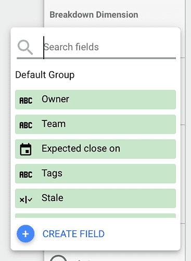The width and height of the screenshot is (191, 261).
Task: Click the CREATE FIELD link
Action: (73, 234)
